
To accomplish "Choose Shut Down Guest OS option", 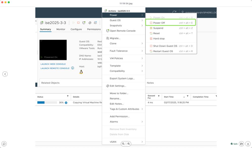I will [x=165, y=46].
